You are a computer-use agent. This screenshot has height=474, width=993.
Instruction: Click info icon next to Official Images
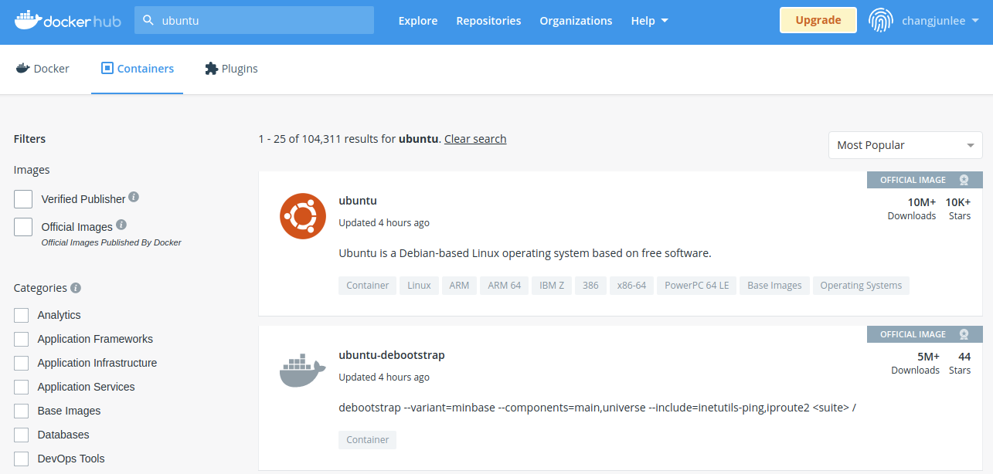[121, 225]
